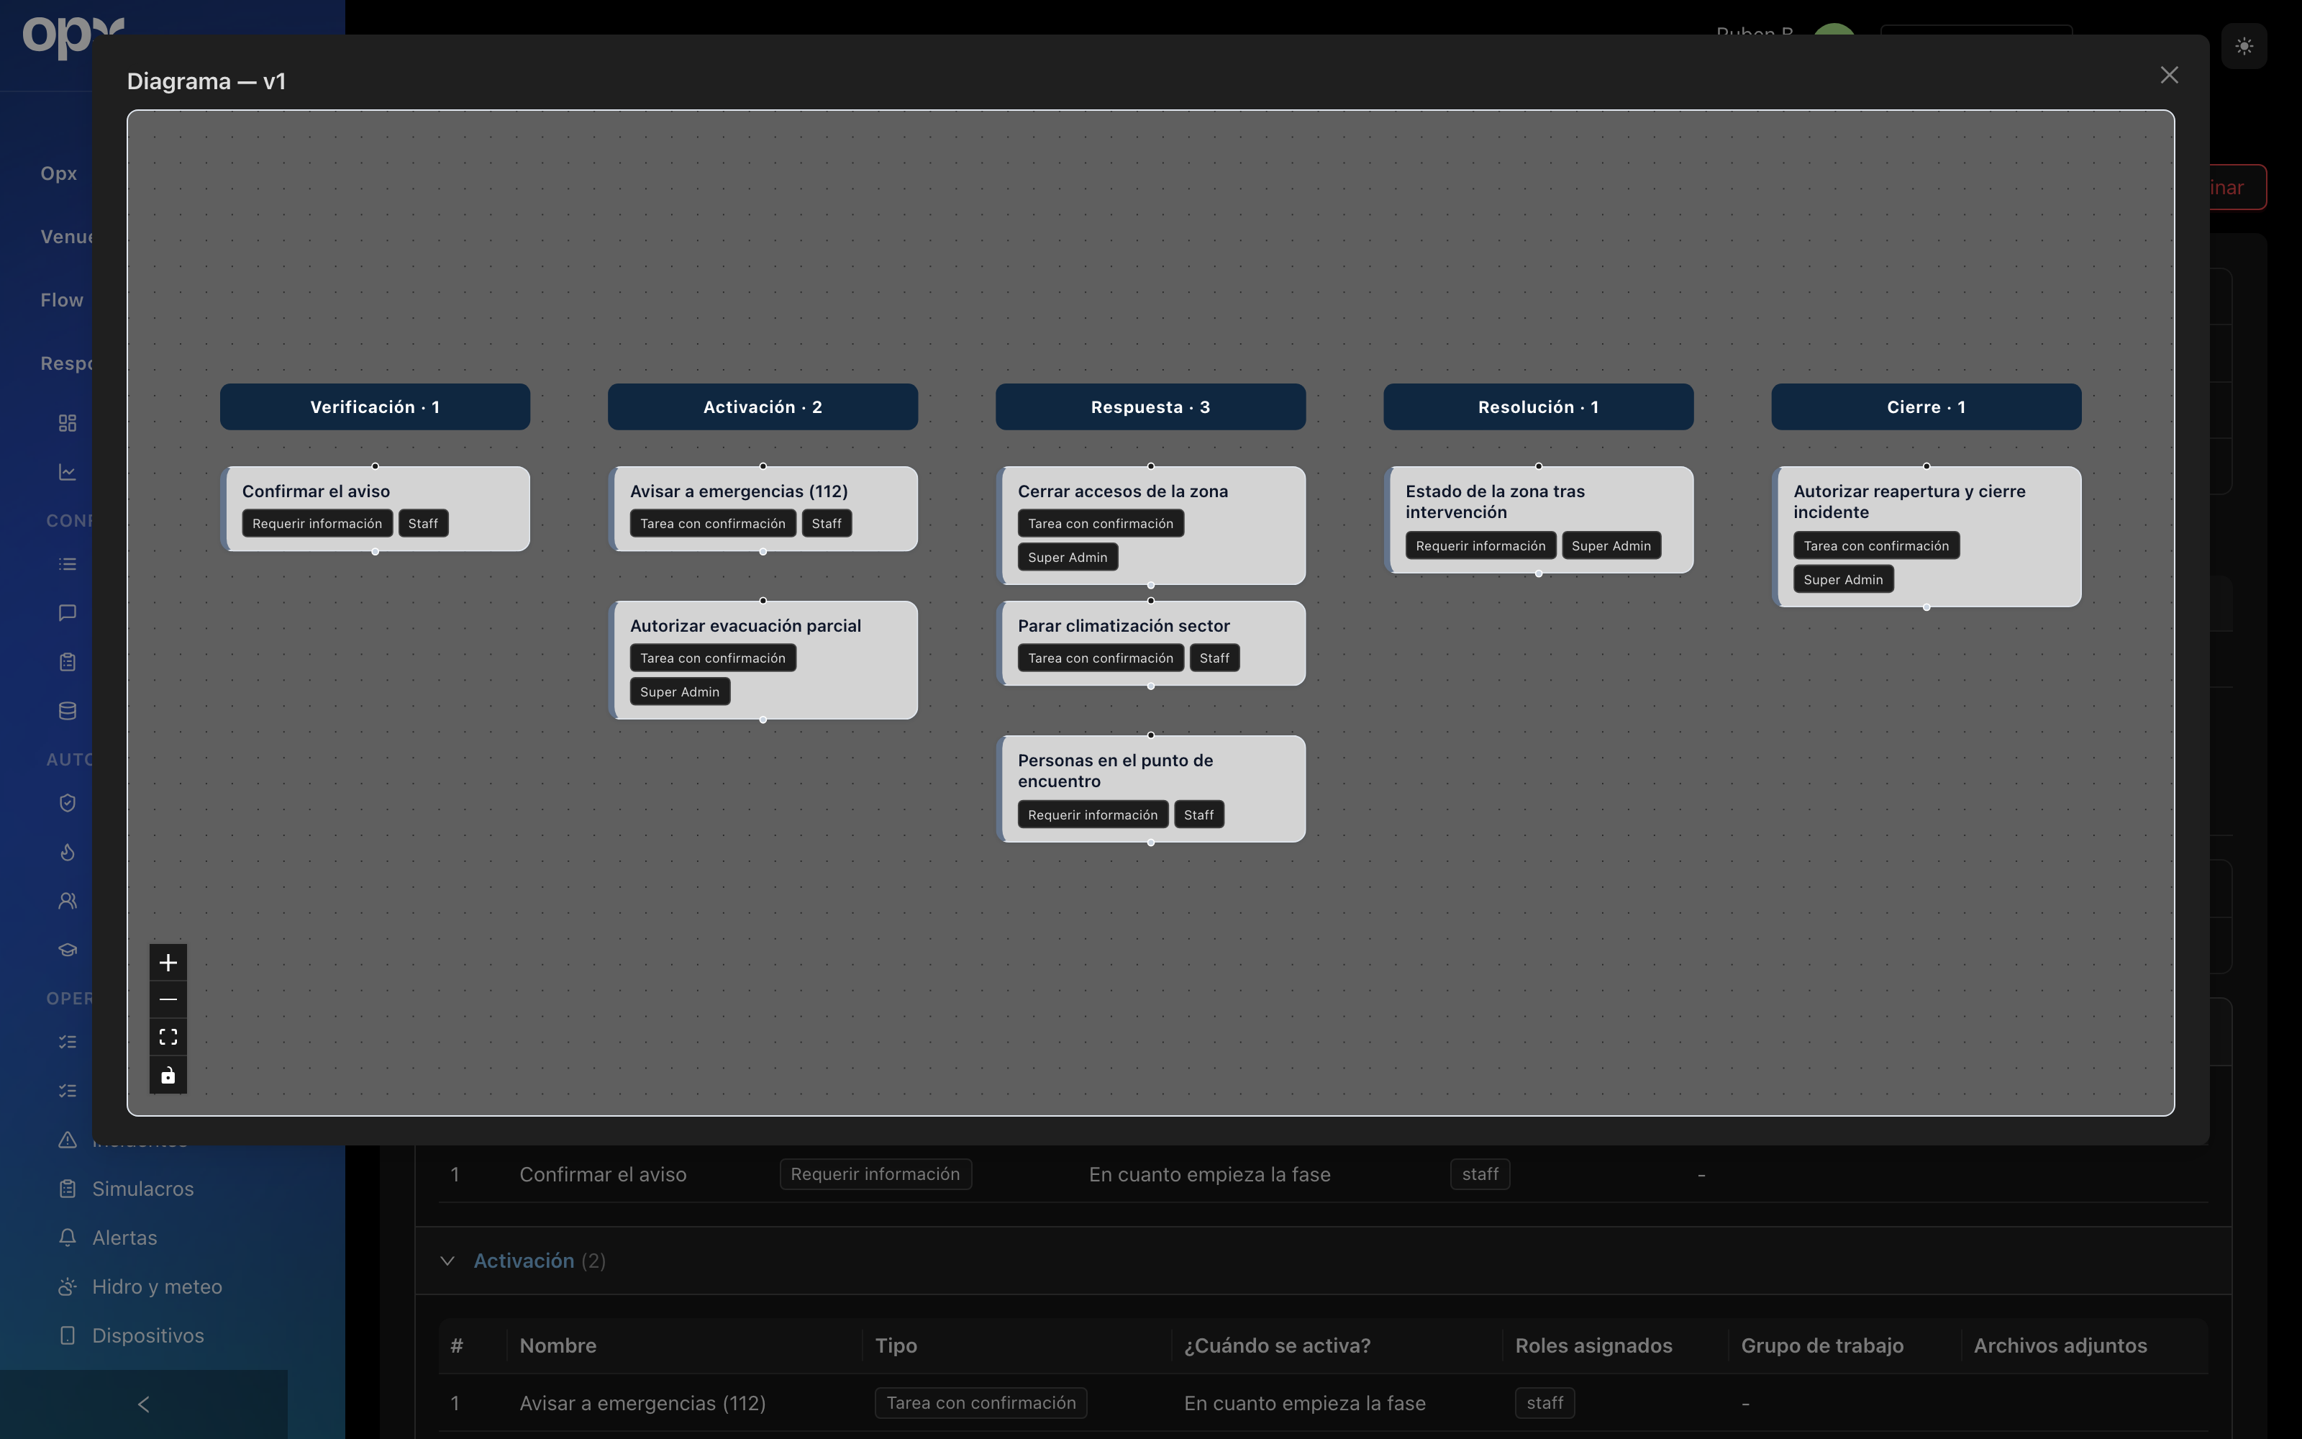This screenshot has width=2302, height=1439.
Task: Click Requerir información tag in table row
Action: [x=875, y=1174]
